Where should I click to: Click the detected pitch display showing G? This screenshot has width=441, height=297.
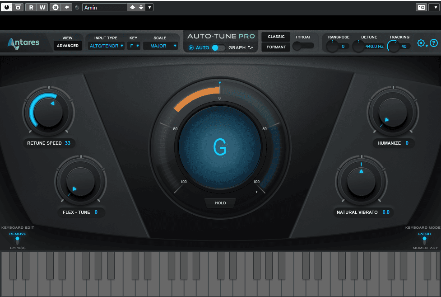pos(220,146)
